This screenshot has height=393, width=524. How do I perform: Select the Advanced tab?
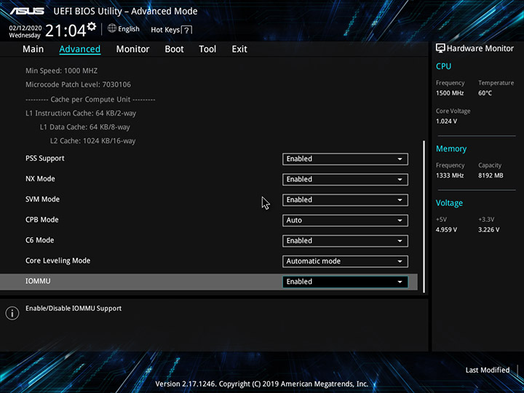coord(80,49)
